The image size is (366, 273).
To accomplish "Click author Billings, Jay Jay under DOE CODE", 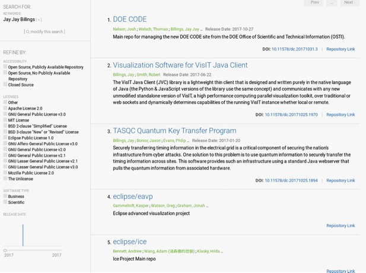I will (x=185, y=29).
